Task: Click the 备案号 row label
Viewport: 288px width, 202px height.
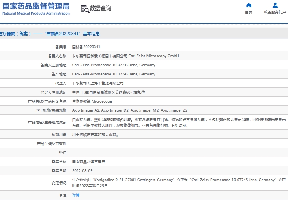Action: (61, 47)
